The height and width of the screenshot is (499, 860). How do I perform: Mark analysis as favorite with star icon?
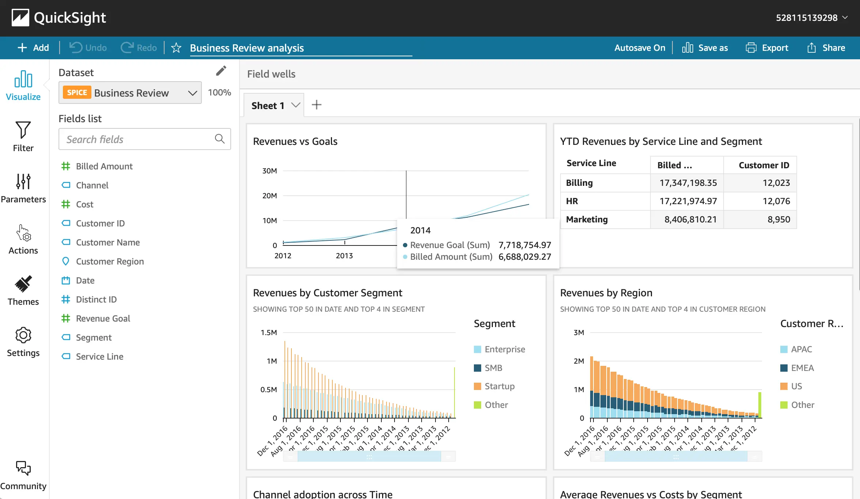click(x=176, y=48)
